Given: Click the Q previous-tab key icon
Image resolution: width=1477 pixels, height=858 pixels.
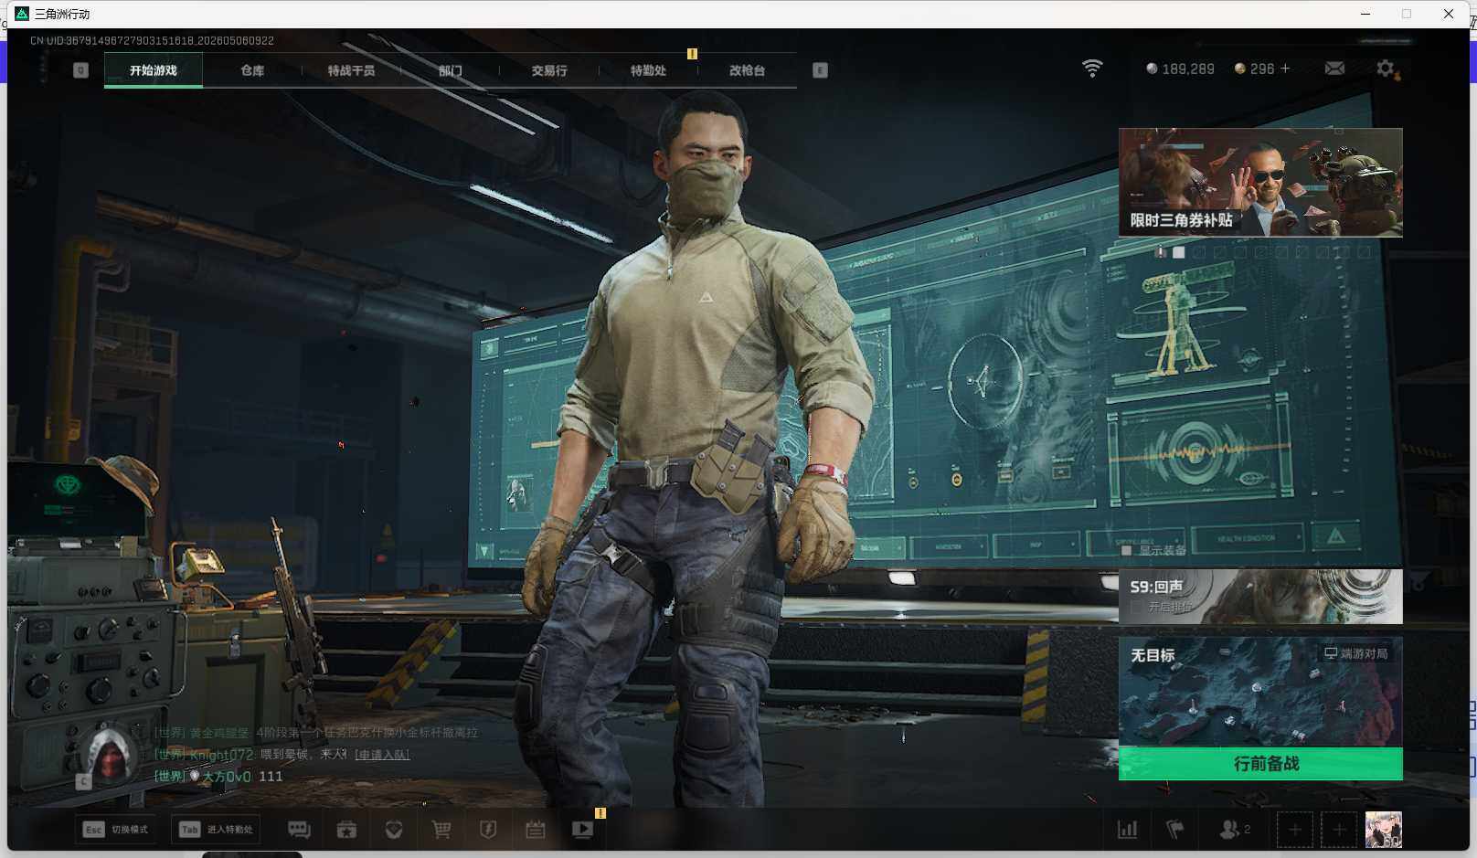Looking at the screenshot, I should pos(81,70).
